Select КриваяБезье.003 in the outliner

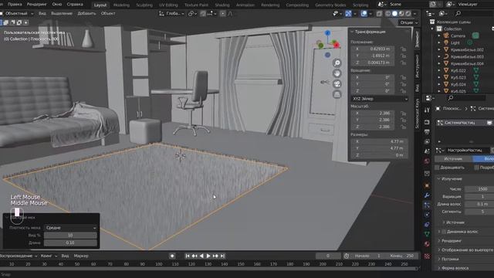466,56
